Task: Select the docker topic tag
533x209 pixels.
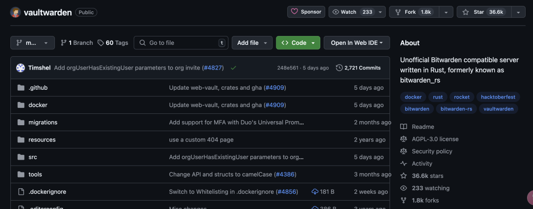Action: click(x=413, y=97)
